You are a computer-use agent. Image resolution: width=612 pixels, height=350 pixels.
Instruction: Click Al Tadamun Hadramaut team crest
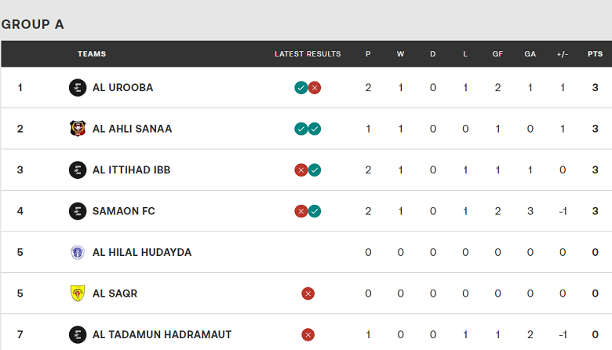point(77,335)
